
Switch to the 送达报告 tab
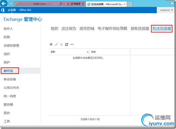click(x=69, y=29)
